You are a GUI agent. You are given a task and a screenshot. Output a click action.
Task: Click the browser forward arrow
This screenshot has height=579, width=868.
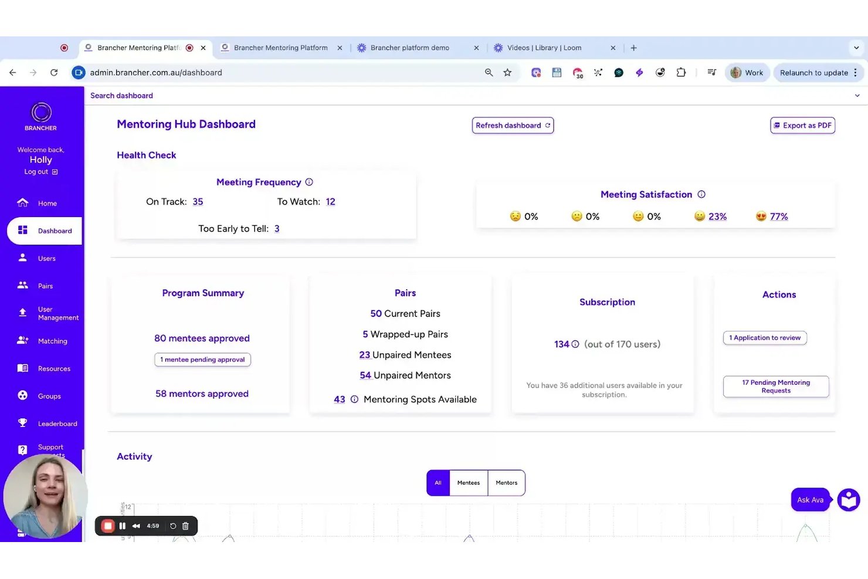33,73
